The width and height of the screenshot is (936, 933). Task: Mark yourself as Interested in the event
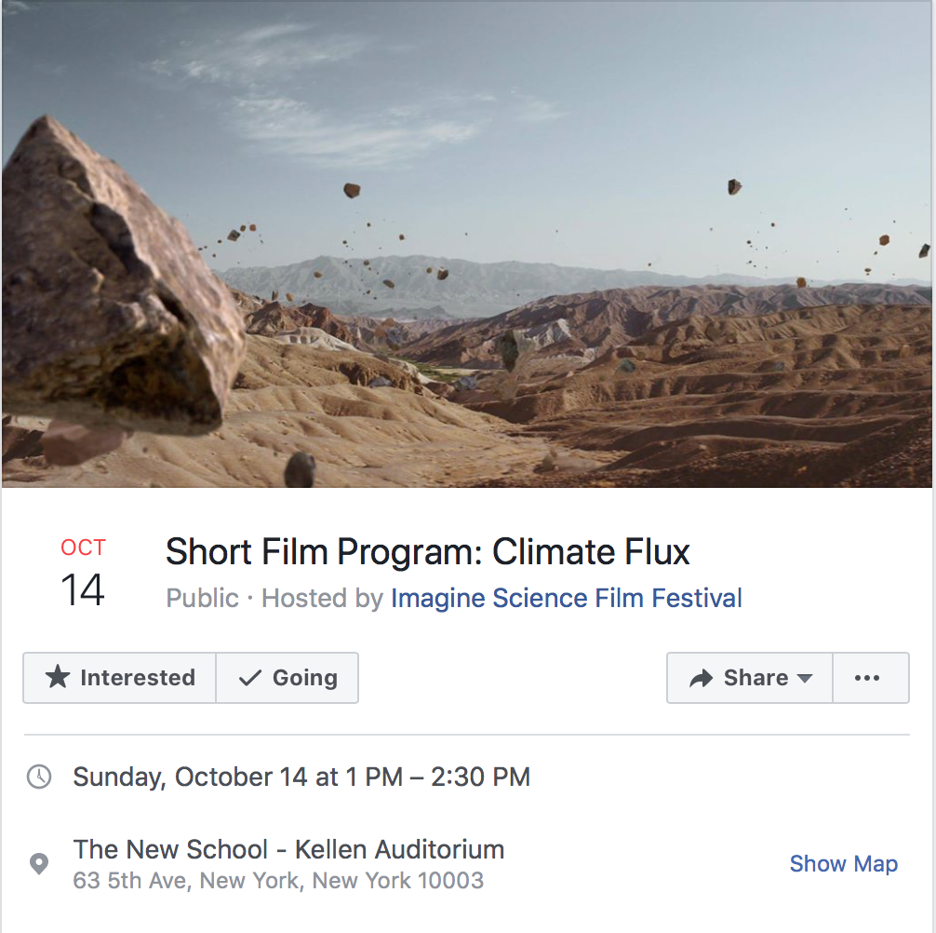pos(119,678)
